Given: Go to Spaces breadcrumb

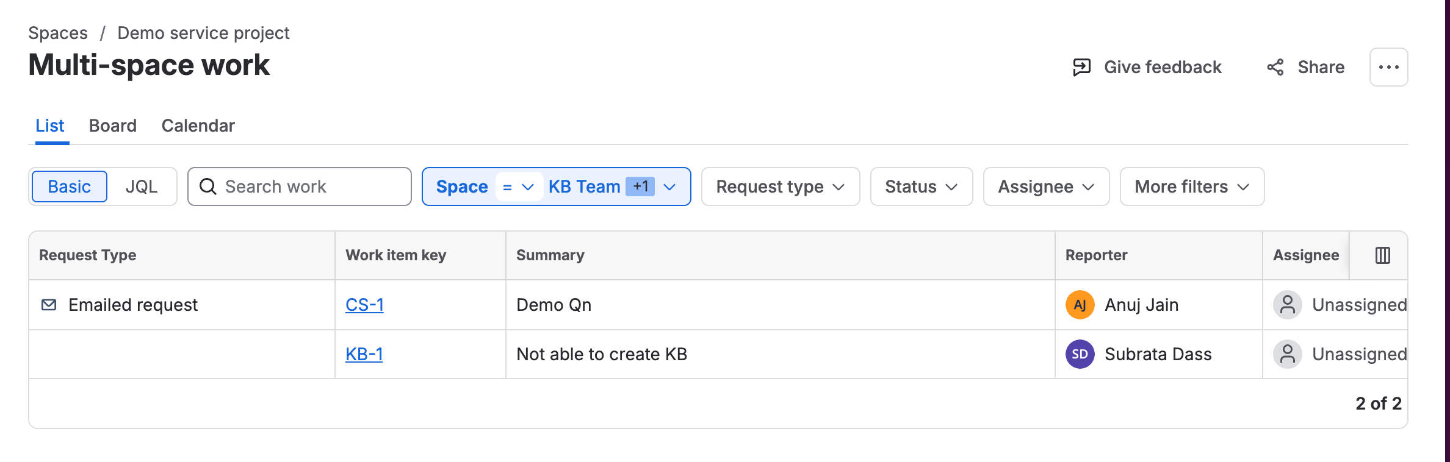Looking at the screenshot, I should click(58, 33).
